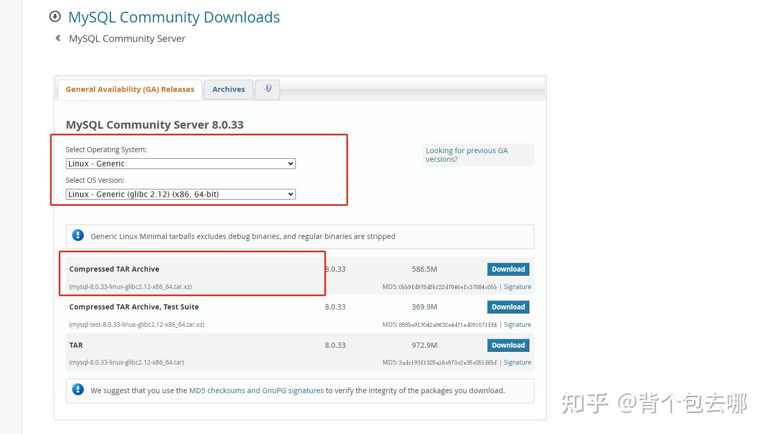Select MD5 hash of TAR package

[x=448, y=363]
